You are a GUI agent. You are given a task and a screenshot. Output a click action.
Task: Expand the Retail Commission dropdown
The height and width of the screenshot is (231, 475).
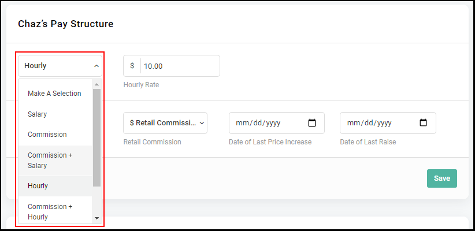click(x=165, y=123)
